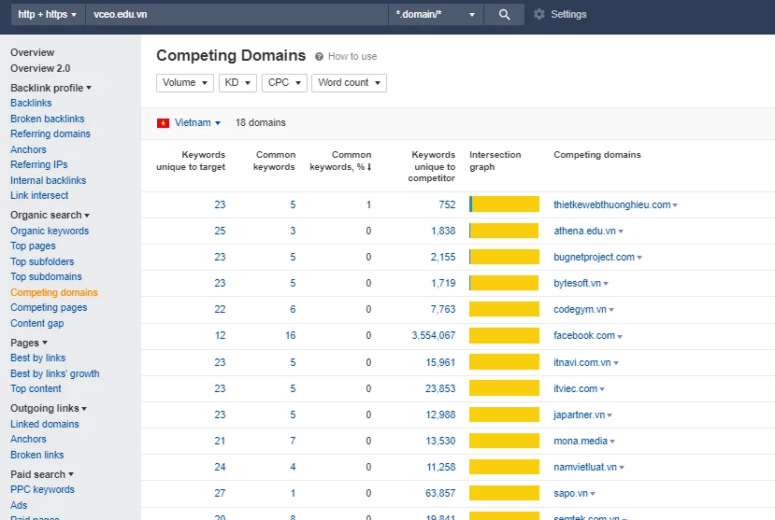Image resolution: width=775 pixels, height=520 pixels.
Task: Click the domain search input field
Action: click(x=236, y=15)
